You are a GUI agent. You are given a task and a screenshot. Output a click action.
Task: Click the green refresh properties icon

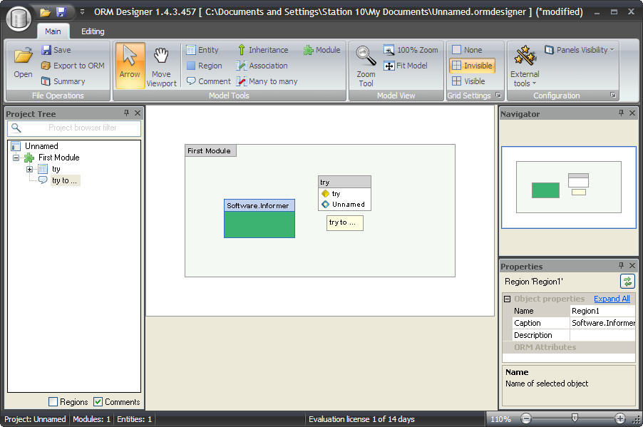(x=627, y=282)
